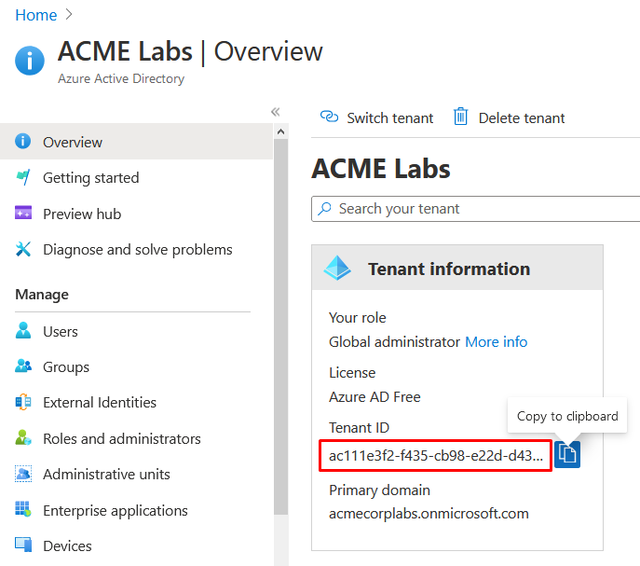Click the Copy to clipboard icon
Viewport: 640px width, 566px height.
tap(567, 455)
